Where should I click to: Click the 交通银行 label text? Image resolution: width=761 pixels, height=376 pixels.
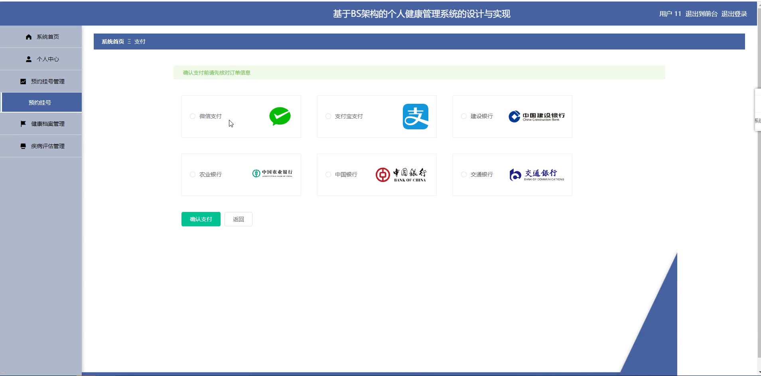482,174
